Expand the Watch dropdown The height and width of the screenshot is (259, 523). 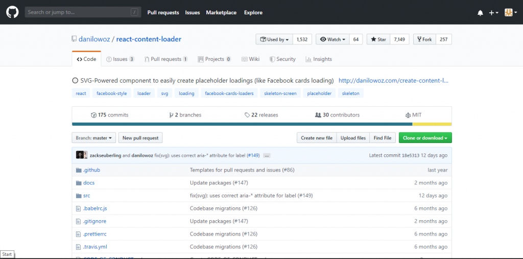[x=332, y=39]
